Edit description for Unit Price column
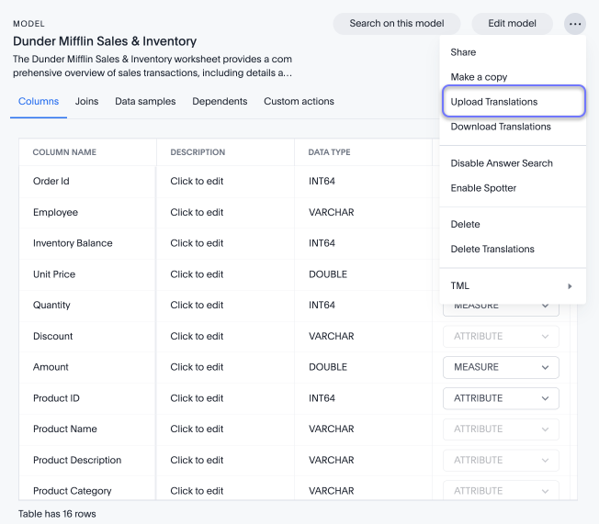 (197, 274)
